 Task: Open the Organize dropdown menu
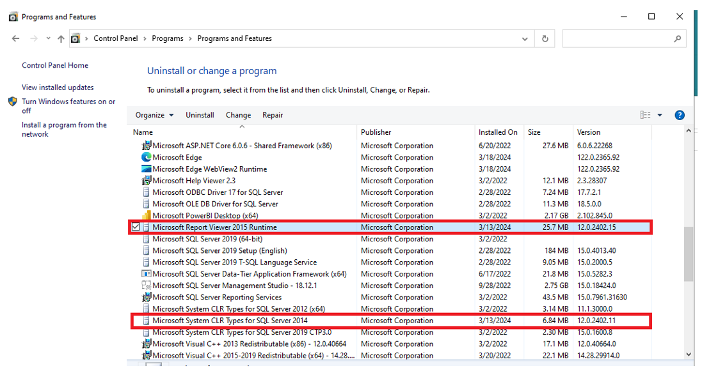pyautogui.click(x=154, y=115)
